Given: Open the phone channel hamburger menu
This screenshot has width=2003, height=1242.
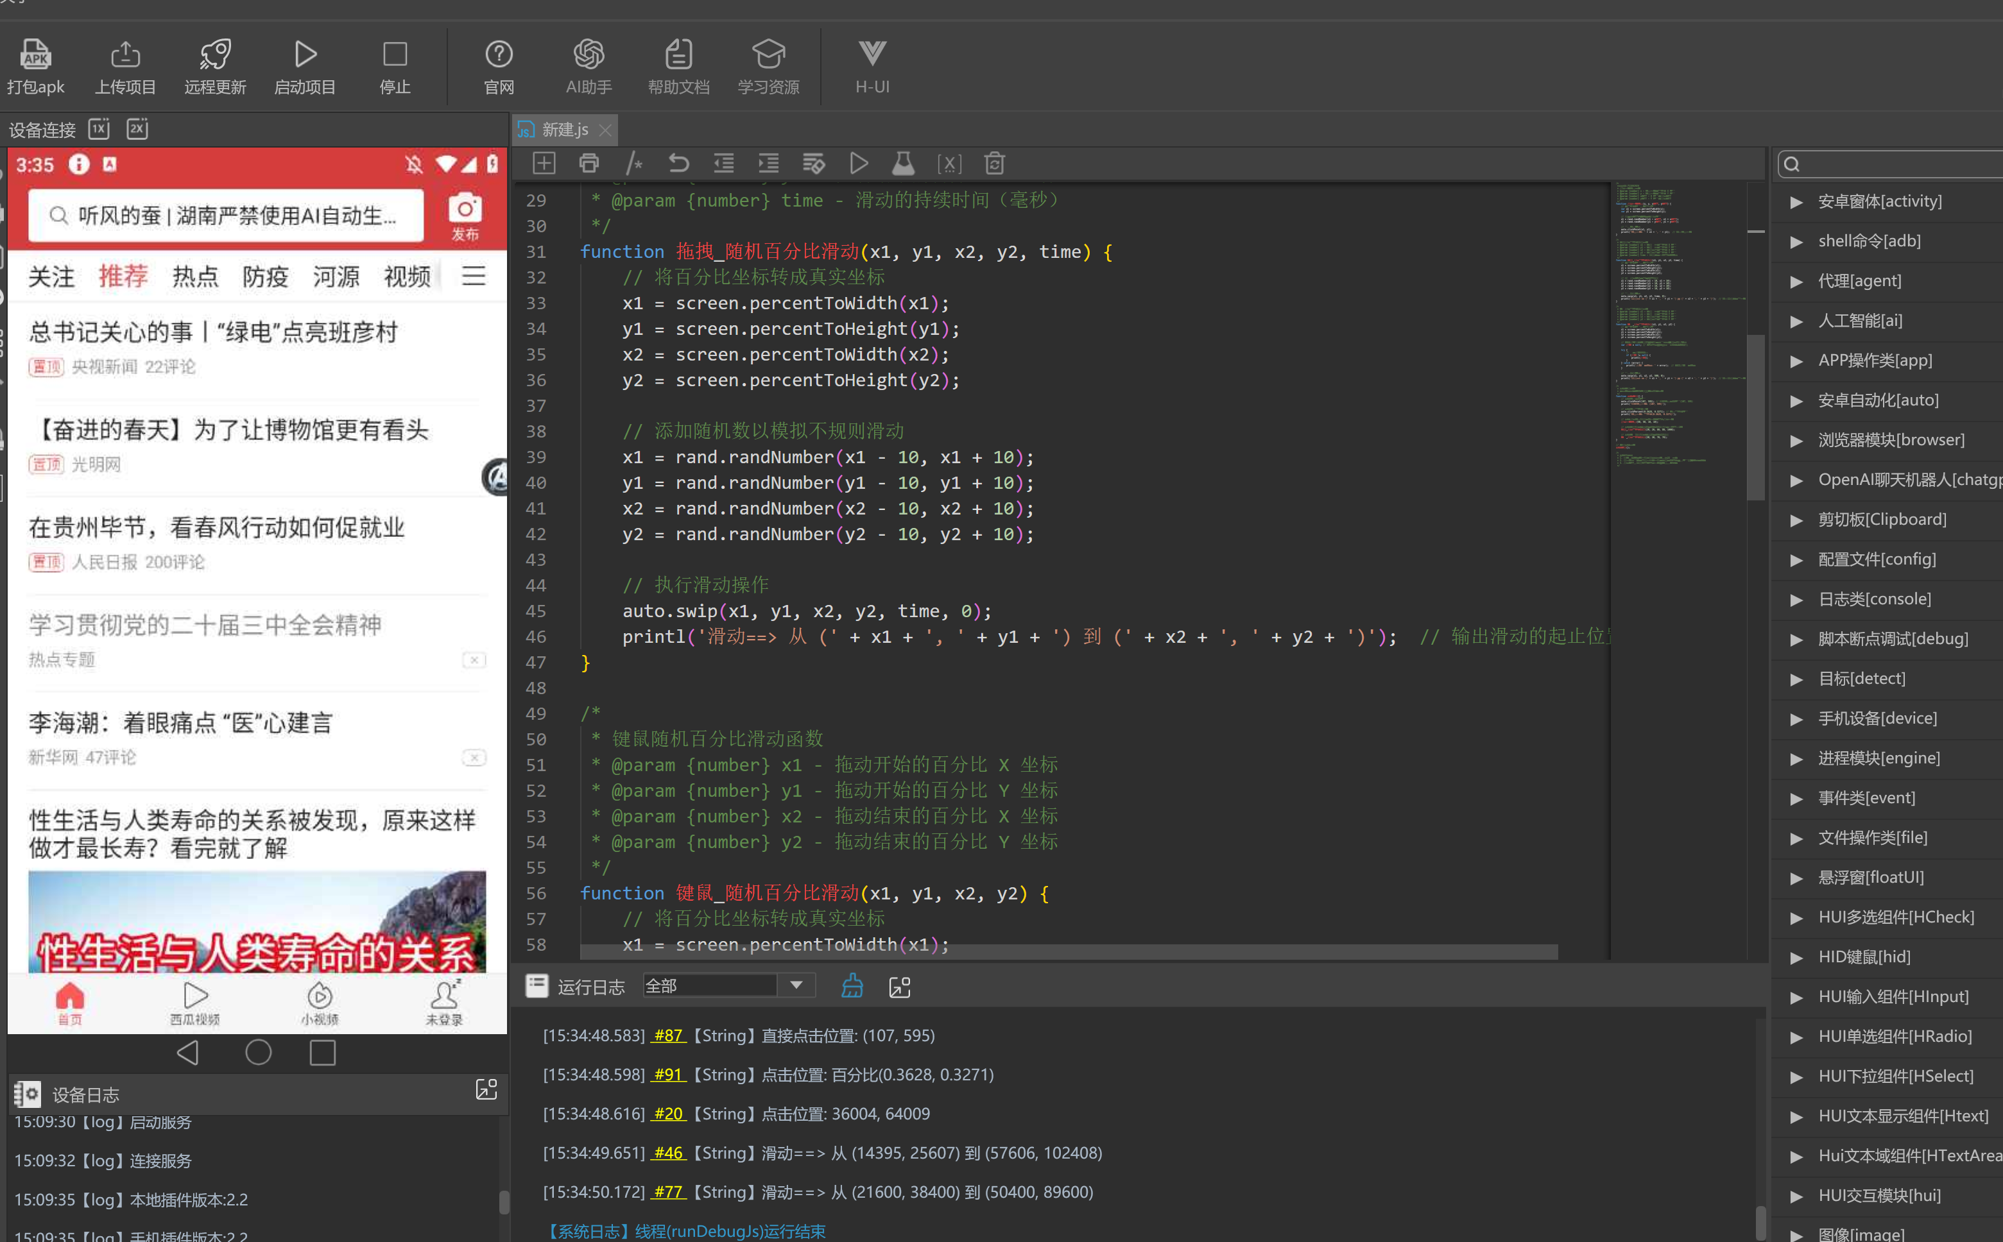Looking at the screenshot, I should pos(473,276).
